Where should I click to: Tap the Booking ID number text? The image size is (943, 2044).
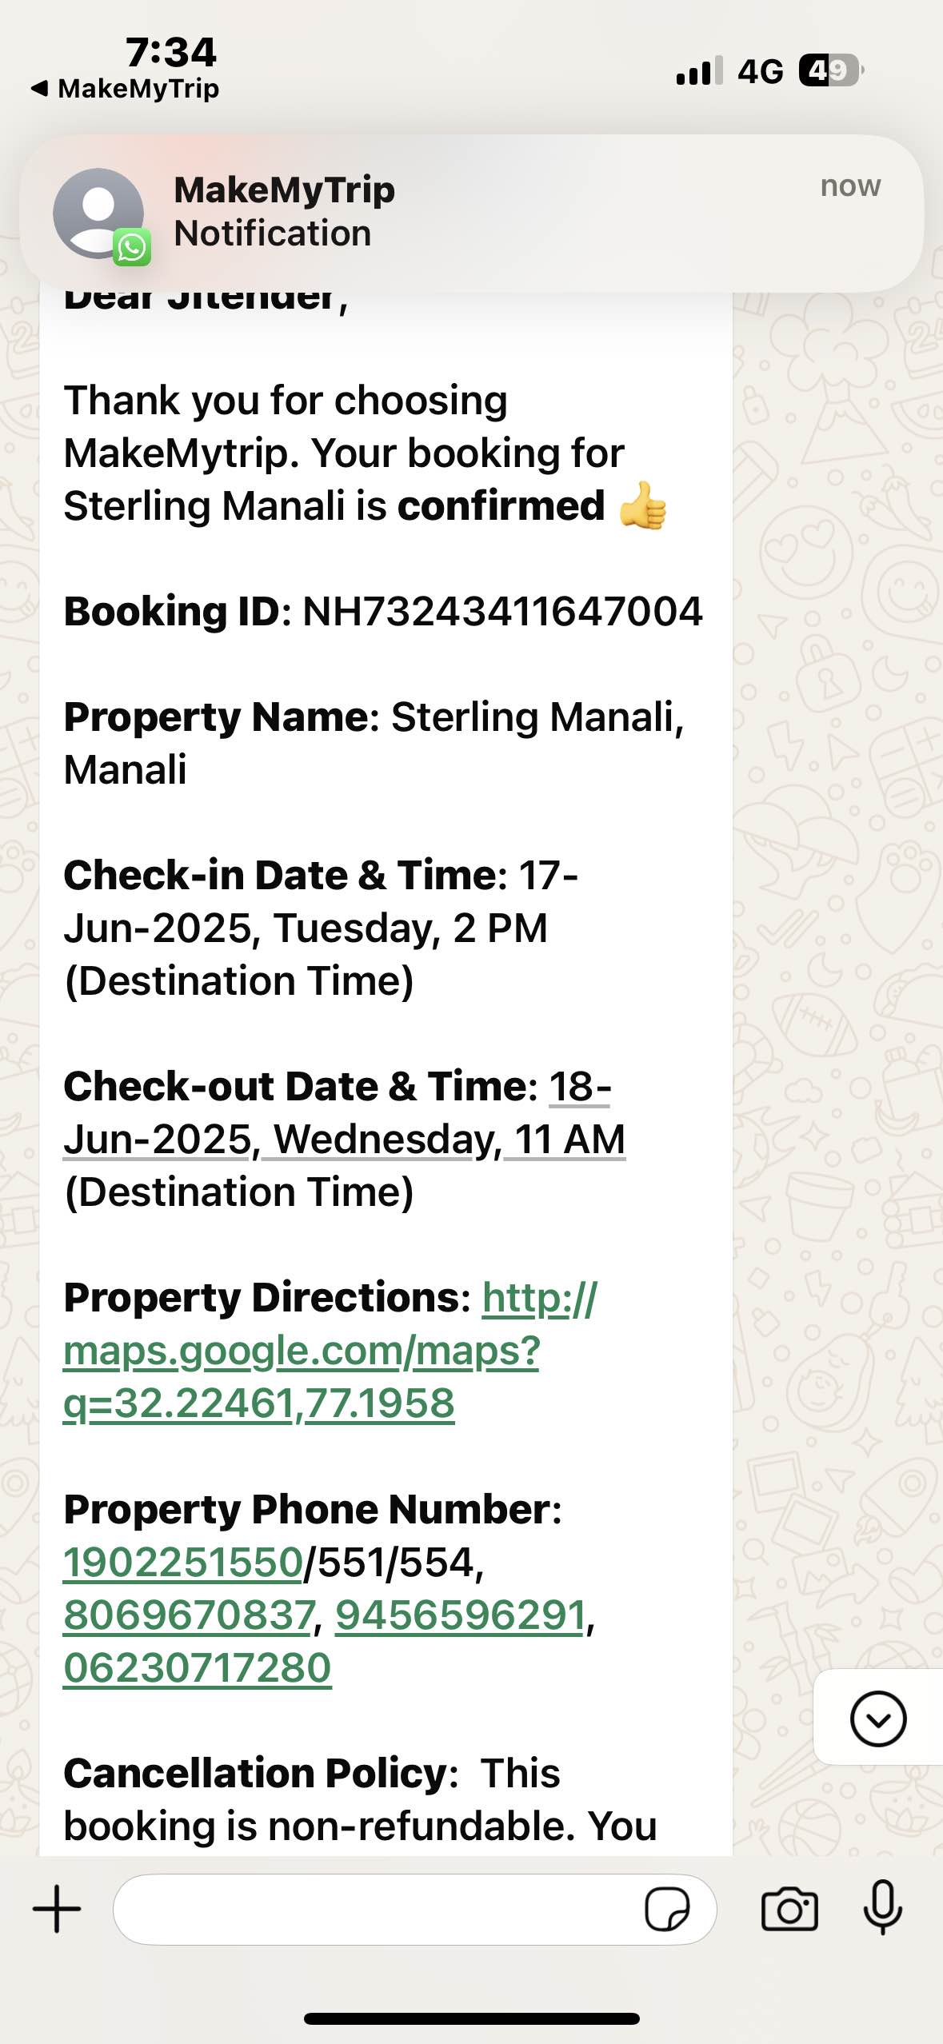[502, 612]
